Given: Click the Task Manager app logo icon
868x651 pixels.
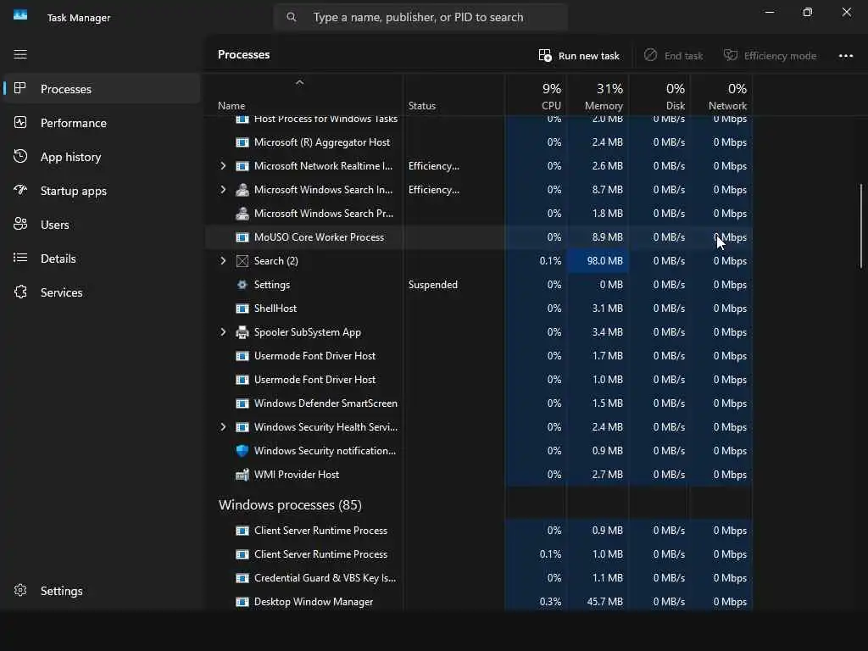Looking at the screenshot, I should pos(20,15).
